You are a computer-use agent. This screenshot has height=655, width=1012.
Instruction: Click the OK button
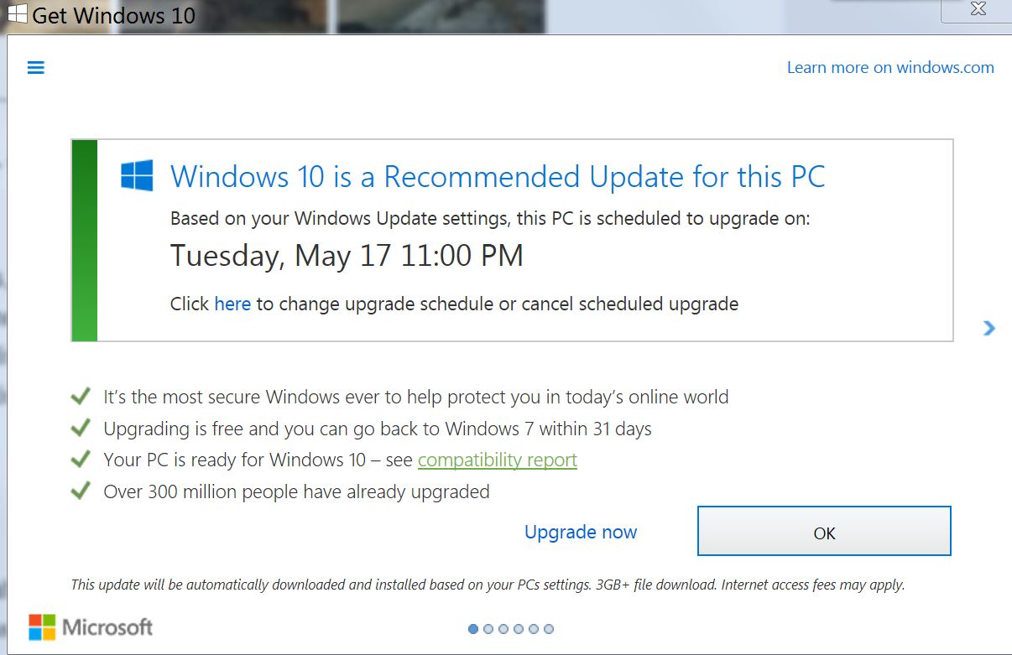pyautogui.click(x=824, y=531)
